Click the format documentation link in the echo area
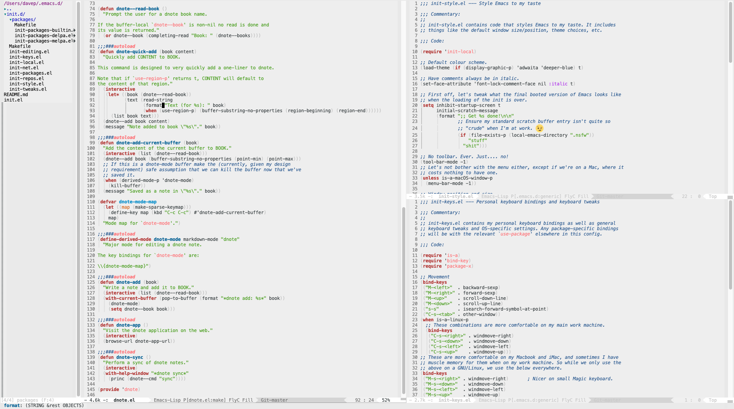This screenshot has height=409, width=734. (x=12, y=406)
